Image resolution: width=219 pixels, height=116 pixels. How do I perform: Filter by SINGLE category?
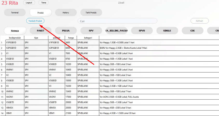[167, 31]
